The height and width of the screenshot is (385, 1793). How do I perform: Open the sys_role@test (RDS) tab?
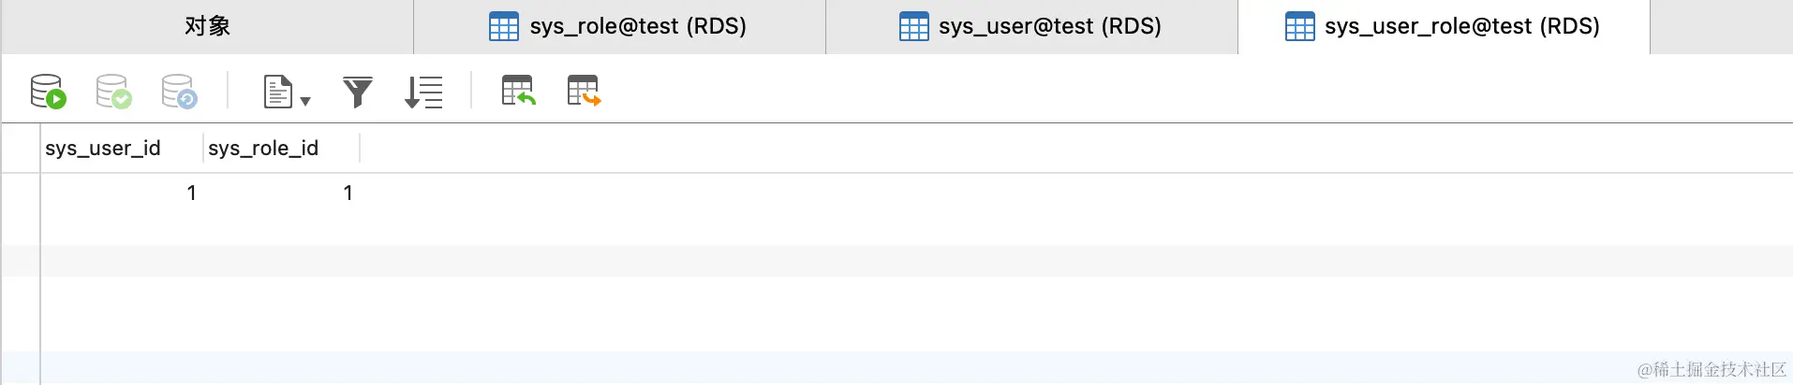pos(619,26)
